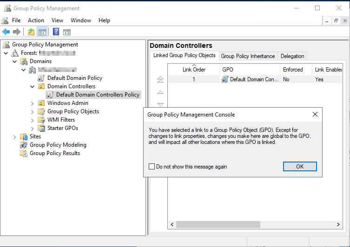
Task: Sort by Enforced column header
Action: (x=296, y=70)
